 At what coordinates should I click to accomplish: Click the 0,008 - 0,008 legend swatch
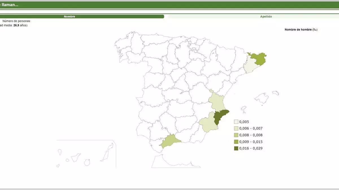click(x=236, y=135)
